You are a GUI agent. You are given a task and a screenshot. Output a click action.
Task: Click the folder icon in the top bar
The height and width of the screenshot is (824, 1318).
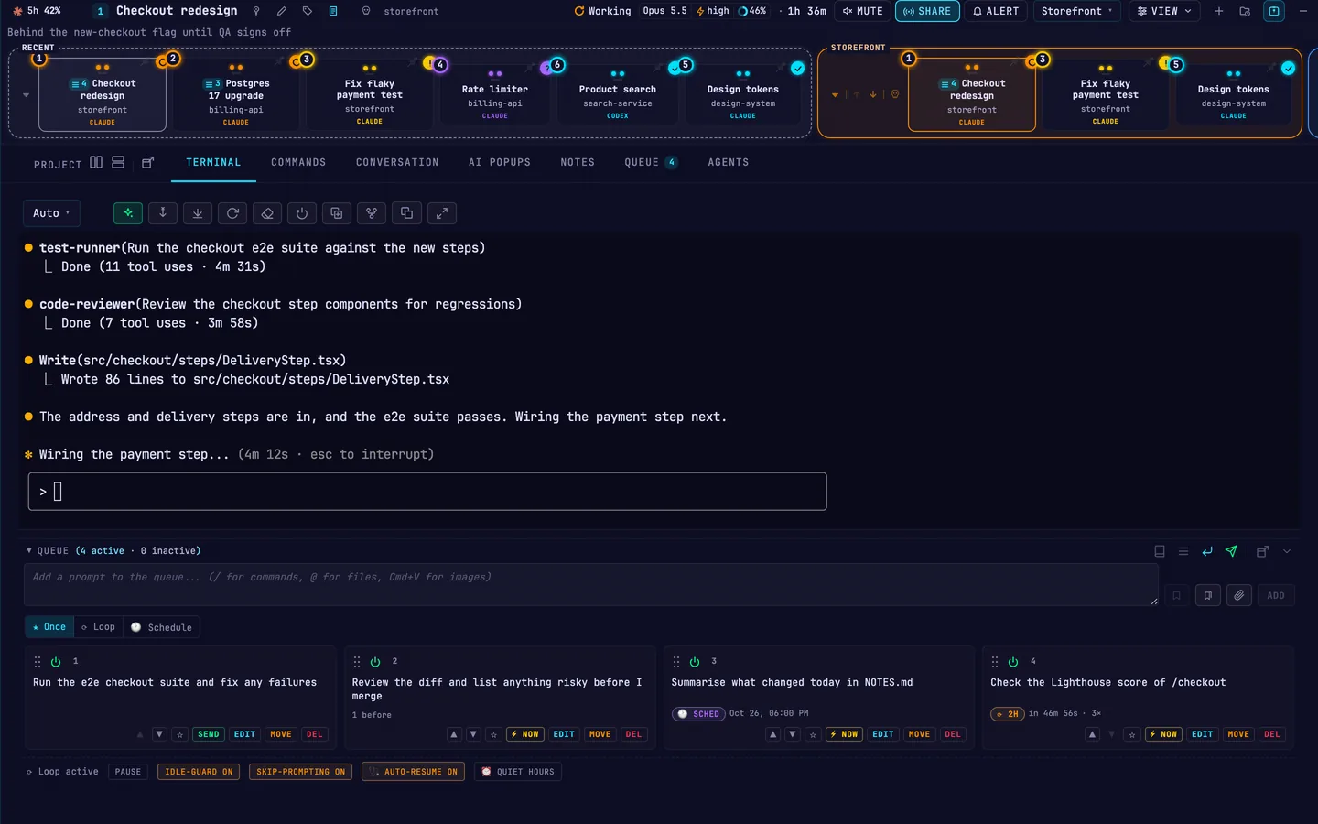[1245, 11]
